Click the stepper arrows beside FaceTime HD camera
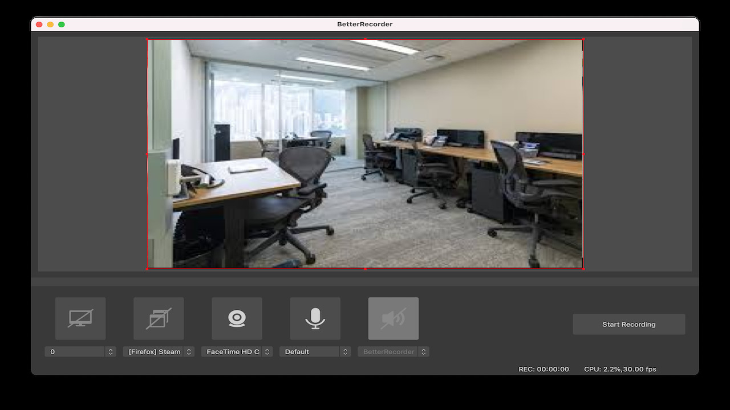The image size is (730, 410). [267, 351]
